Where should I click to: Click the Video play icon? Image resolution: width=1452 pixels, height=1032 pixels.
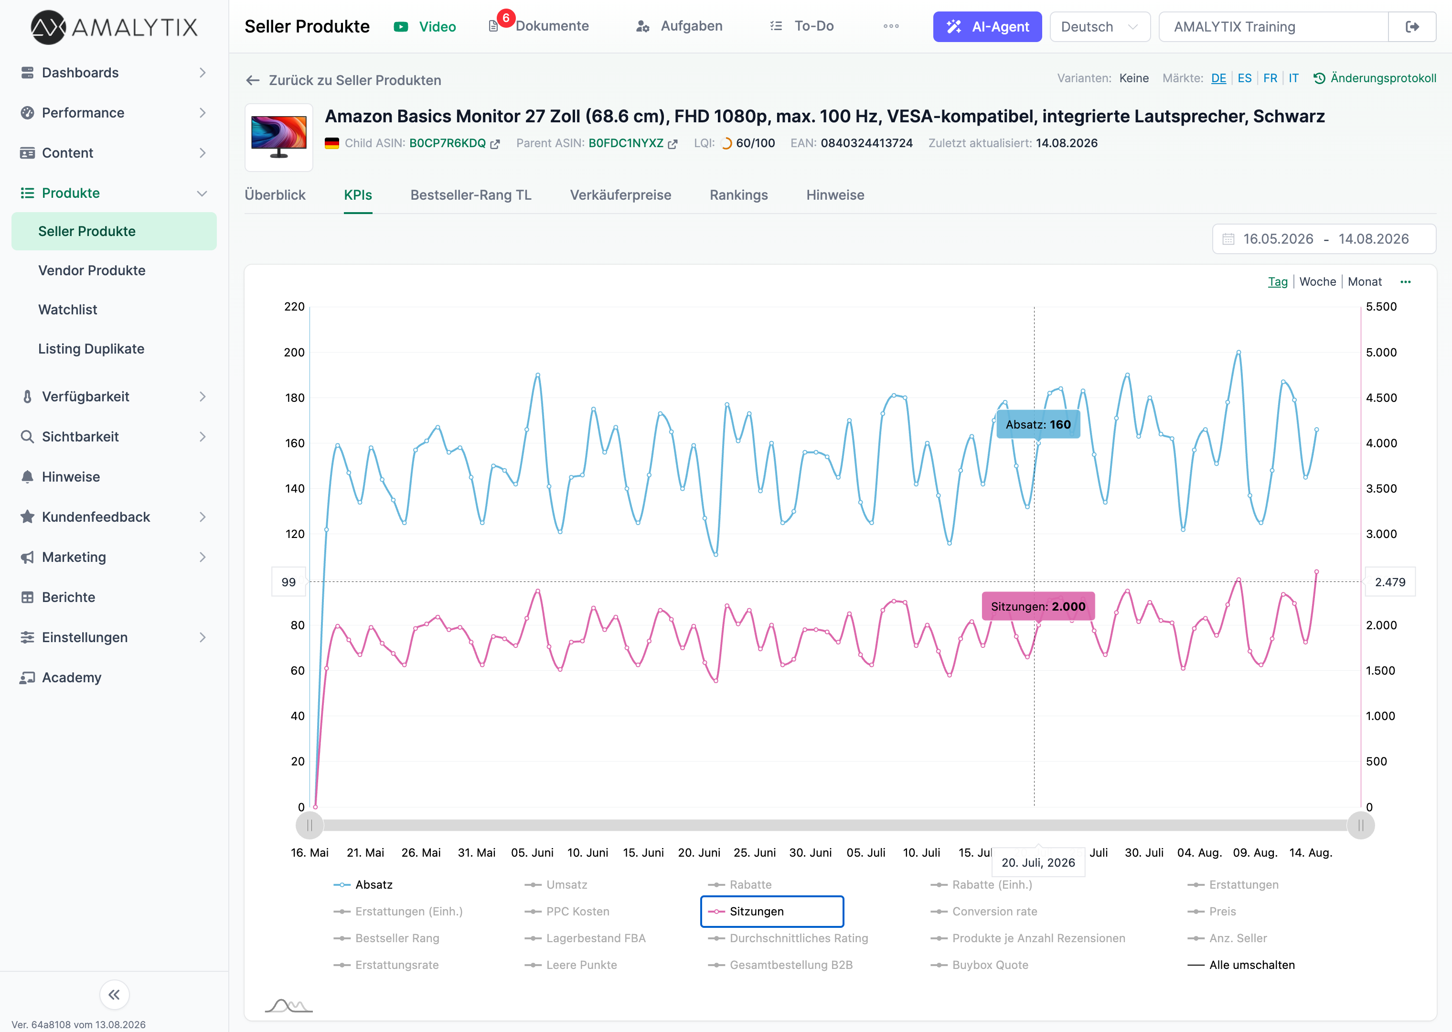pos(401,27)
